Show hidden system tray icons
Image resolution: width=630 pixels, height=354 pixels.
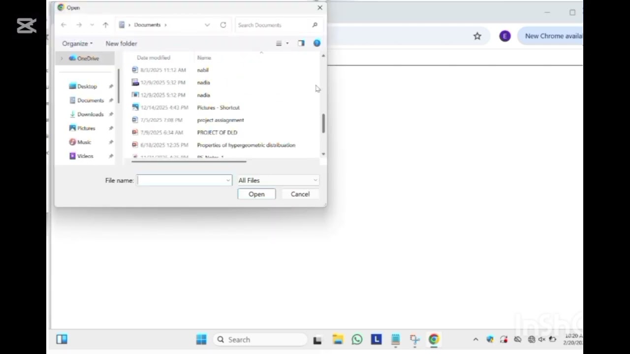pos(475,339)
